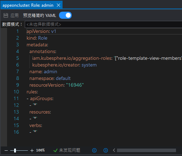Click line number 9 in gutter
The image size is (182, 156).
click(18, 85)
